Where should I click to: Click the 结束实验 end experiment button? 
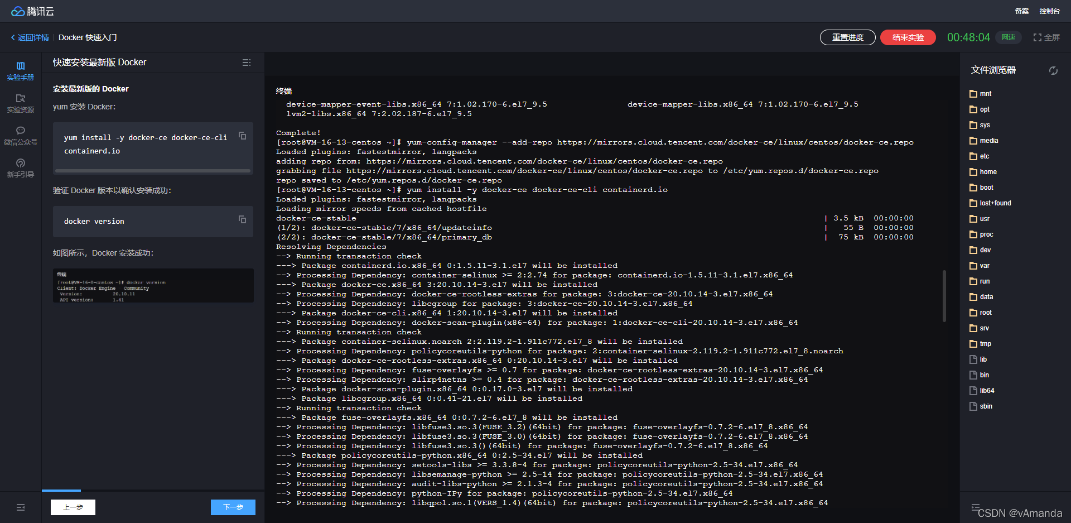908,37
